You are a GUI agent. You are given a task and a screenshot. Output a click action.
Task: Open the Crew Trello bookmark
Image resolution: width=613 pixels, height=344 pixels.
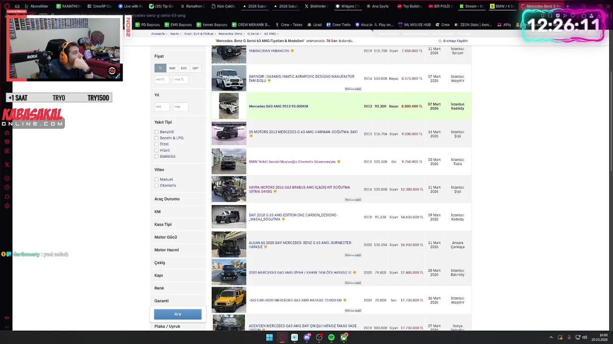click(338, 25)
